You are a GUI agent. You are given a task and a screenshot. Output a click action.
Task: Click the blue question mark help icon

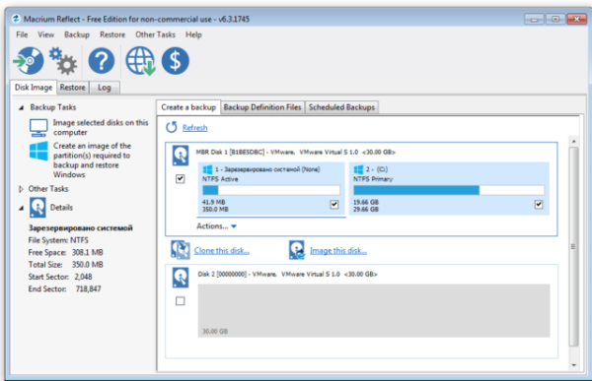click(102, 60)
